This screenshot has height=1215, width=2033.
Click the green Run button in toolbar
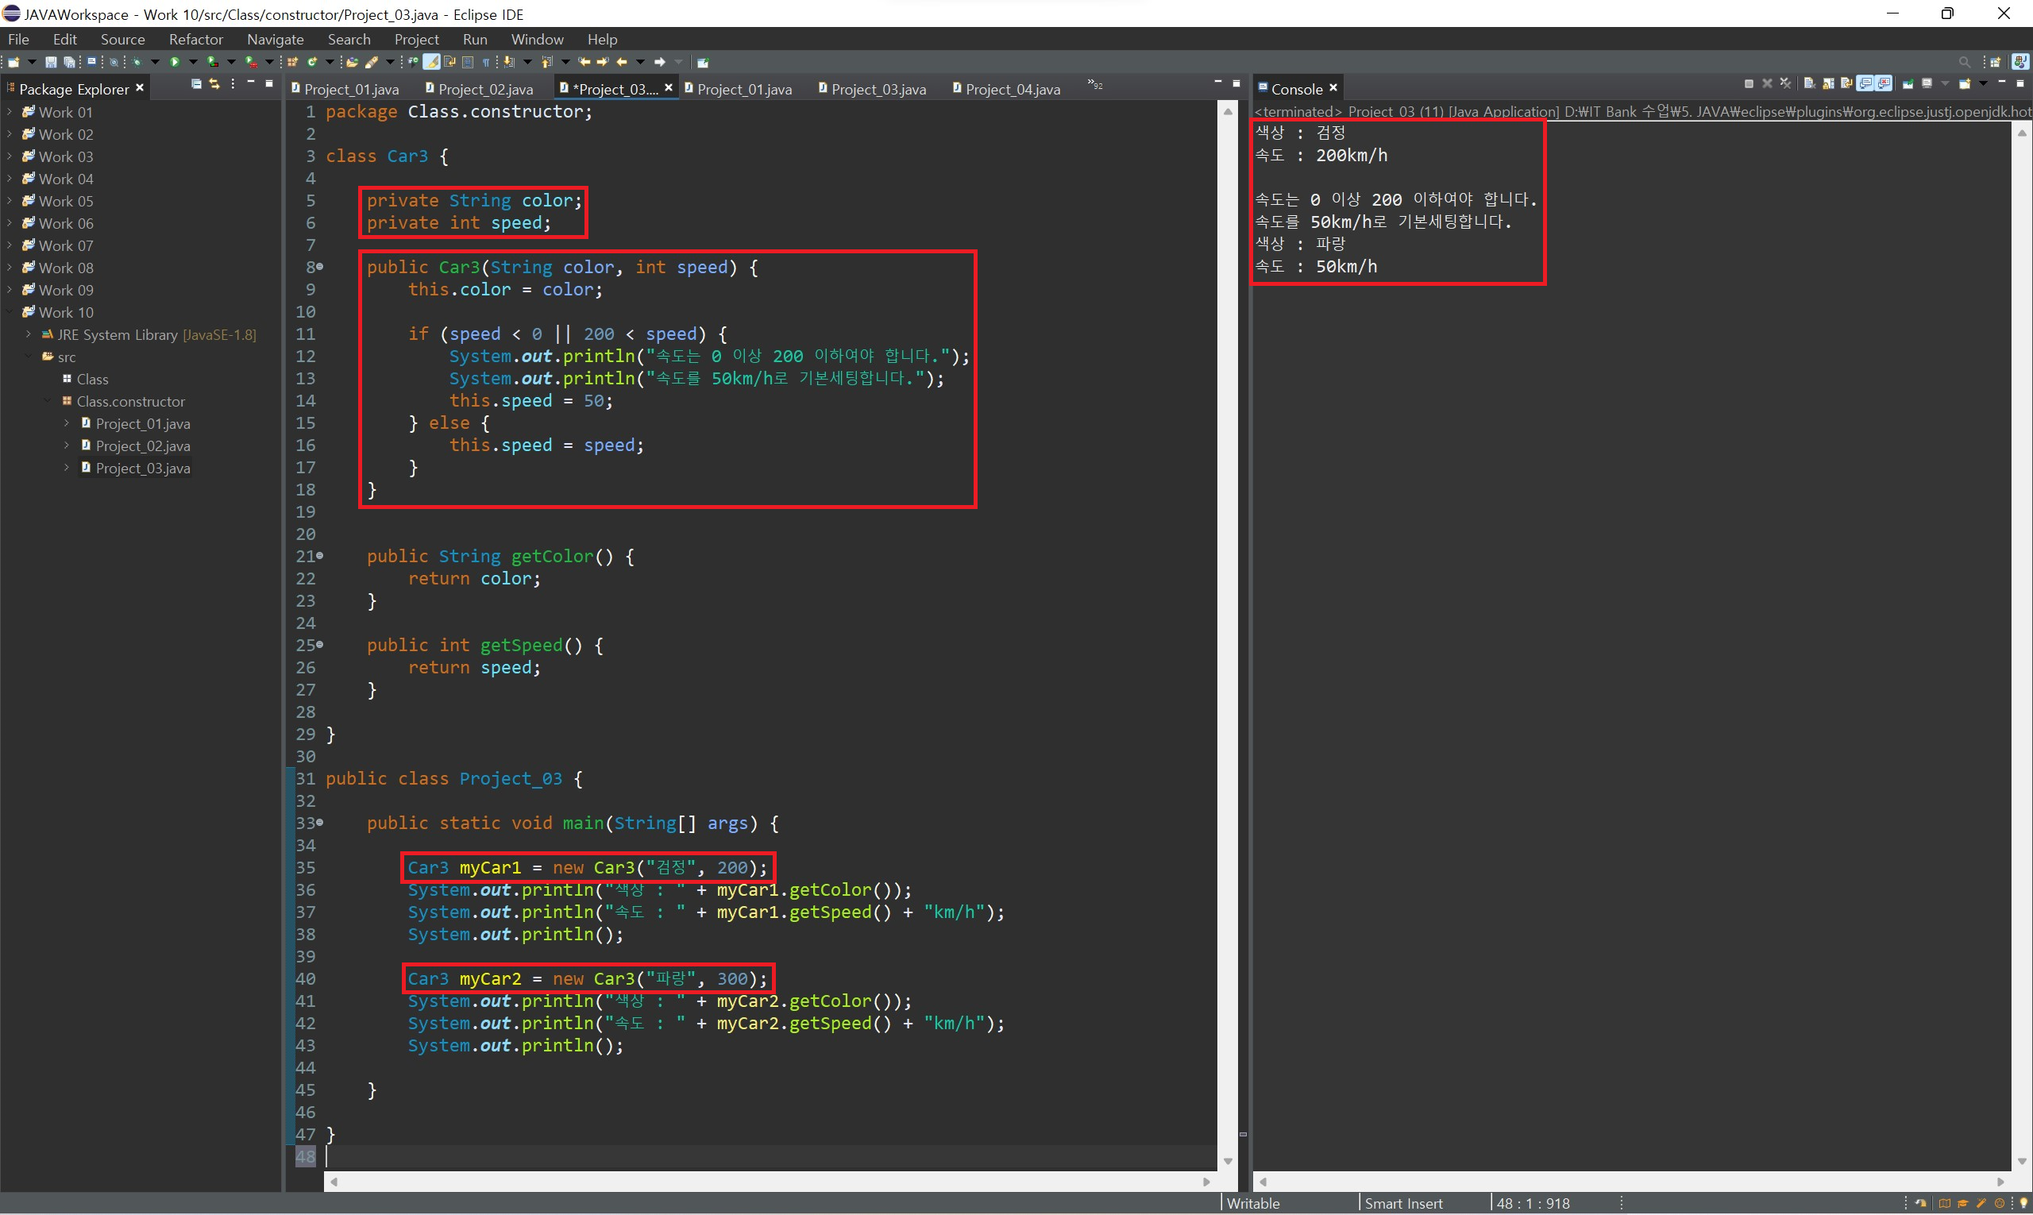click(175, 62)
